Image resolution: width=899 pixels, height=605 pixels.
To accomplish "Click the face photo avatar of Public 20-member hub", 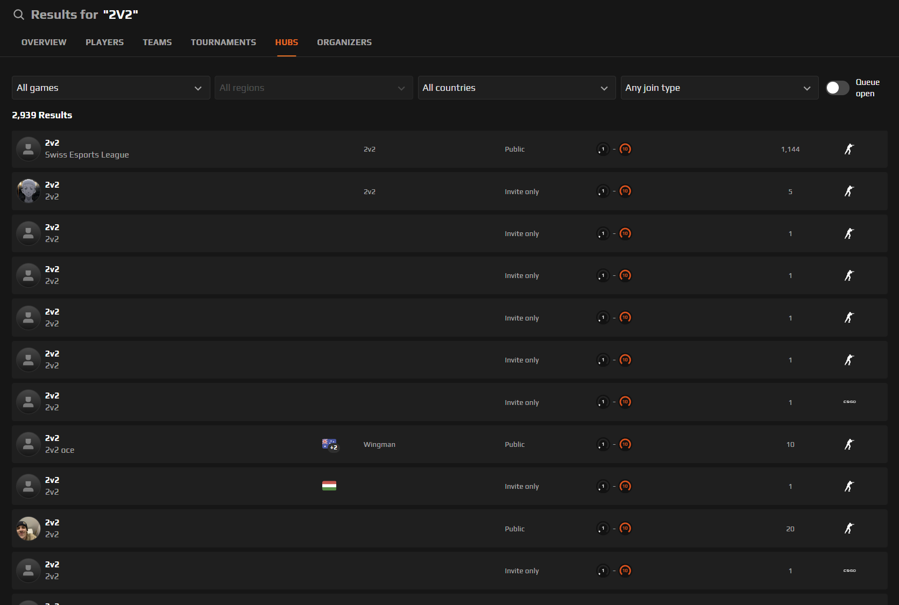I will coord(29,529).
